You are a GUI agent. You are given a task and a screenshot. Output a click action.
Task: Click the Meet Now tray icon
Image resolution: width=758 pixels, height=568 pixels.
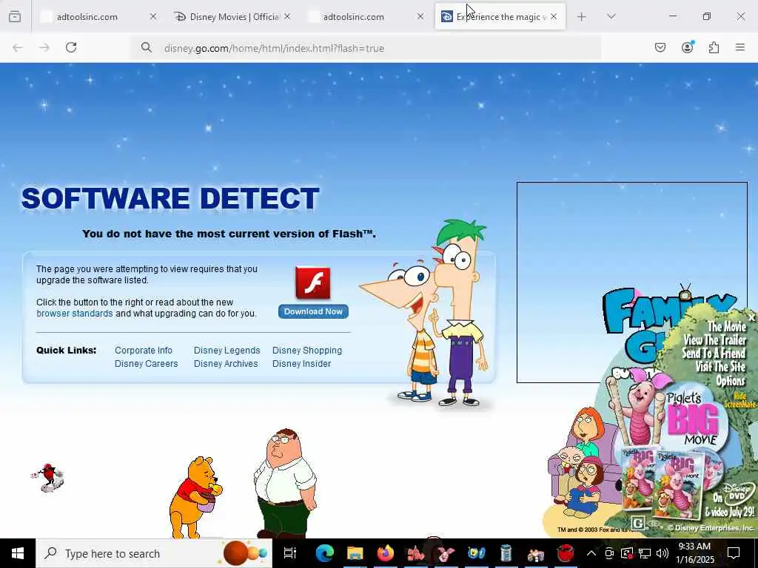click(x=609, y=553)
